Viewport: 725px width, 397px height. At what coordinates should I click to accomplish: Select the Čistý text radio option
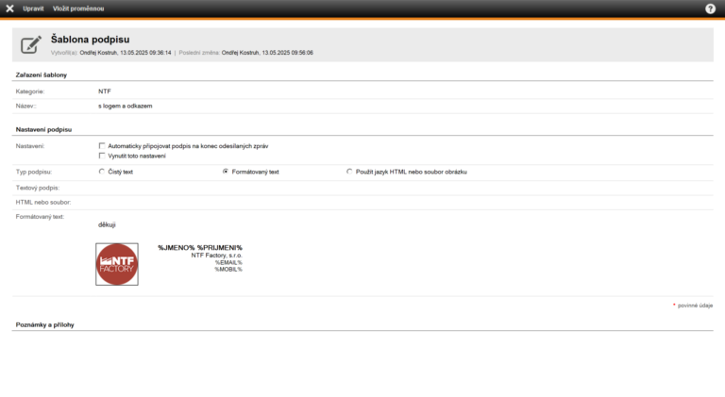pyautogui.click(x=102, y=172)
